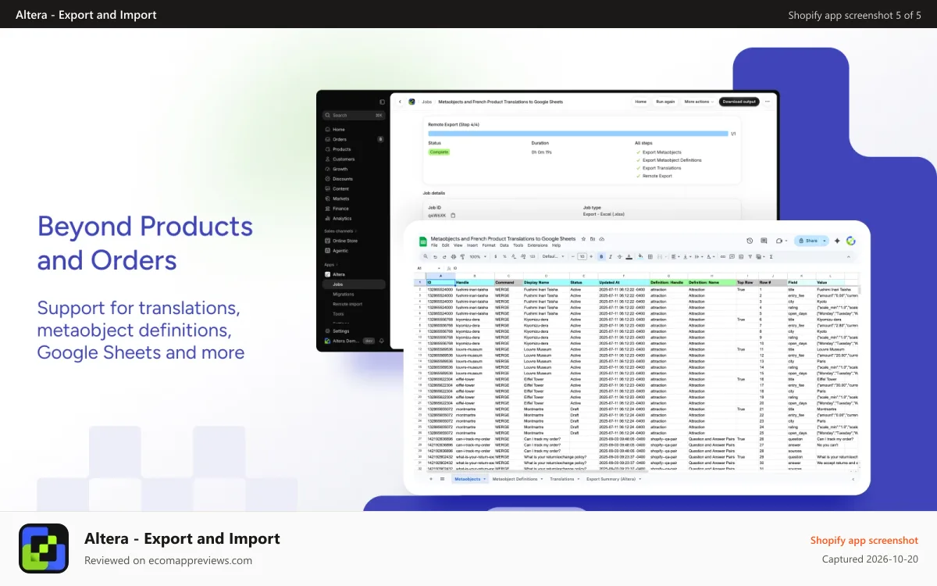Open version history clock icon in Sheets

point(750,241)
